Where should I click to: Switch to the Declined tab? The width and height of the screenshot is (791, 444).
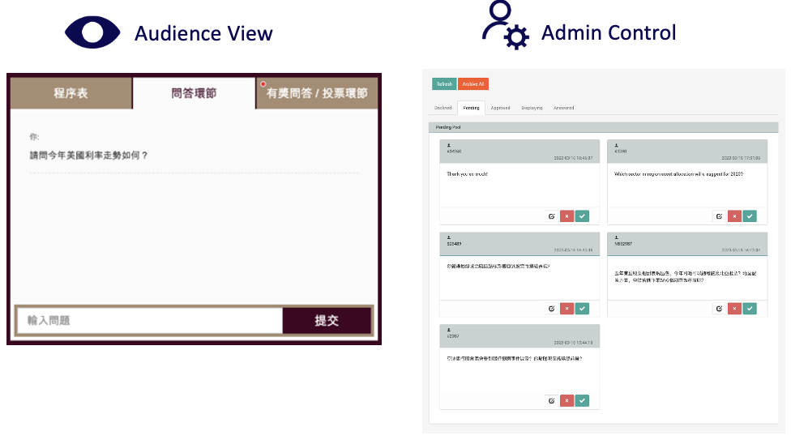pos(443,108)
